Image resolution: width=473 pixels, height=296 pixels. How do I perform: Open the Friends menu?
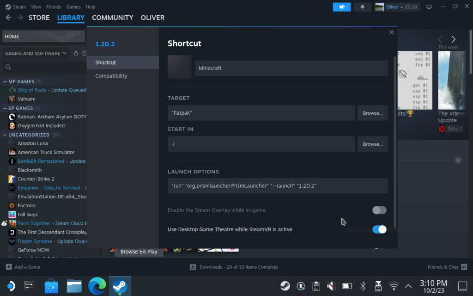pos(54,6)
